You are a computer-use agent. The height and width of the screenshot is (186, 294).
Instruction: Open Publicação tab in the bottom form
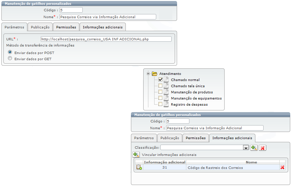click(170, 138)
